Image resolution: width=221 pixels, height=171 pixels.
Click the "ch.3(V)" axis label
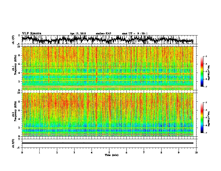tap(13, 143)
